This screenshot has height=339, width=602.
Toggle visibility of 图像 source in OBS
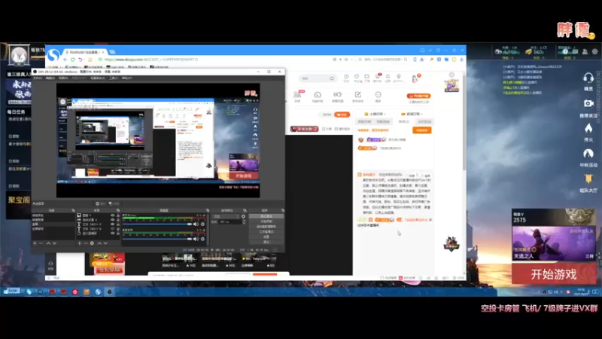(112, 215)
